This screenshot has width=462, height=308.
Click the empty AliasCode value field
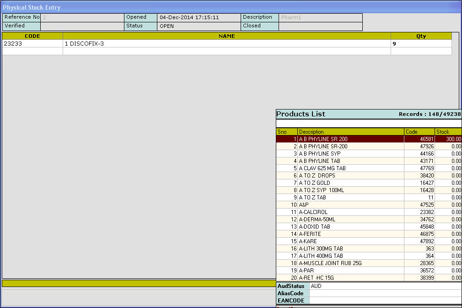click(x=386, y=293)
